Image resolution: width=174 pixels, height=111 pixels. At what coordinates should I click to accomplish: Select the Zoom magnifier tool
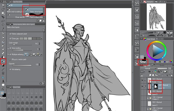coord(3,5)
